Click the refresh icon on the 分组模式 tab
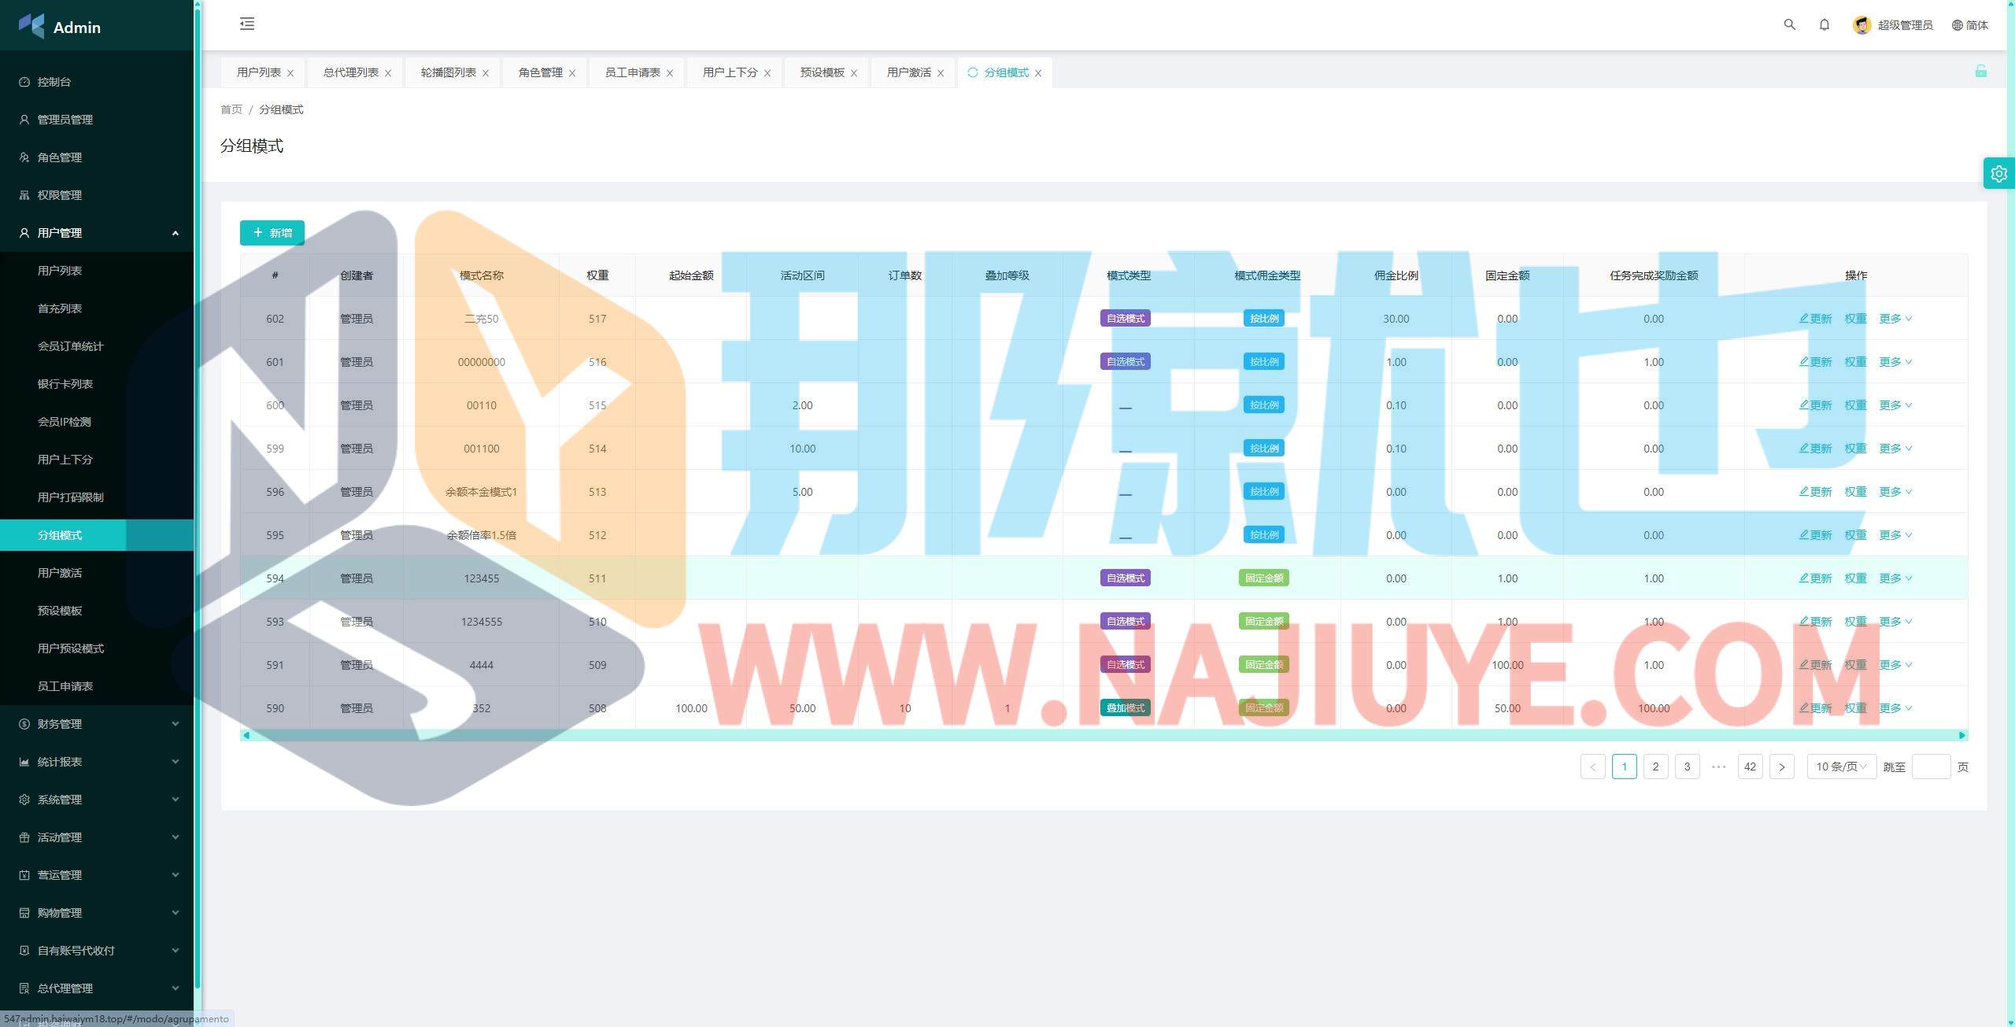2015x1027 pixels. pos(973,72)
